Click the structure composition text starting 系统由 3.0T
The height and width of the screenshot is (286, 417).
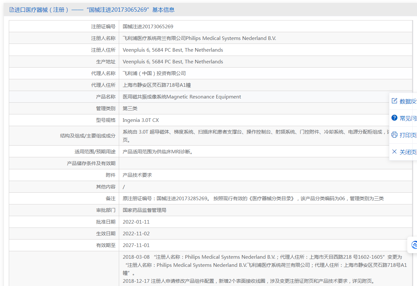coord(256,136)
